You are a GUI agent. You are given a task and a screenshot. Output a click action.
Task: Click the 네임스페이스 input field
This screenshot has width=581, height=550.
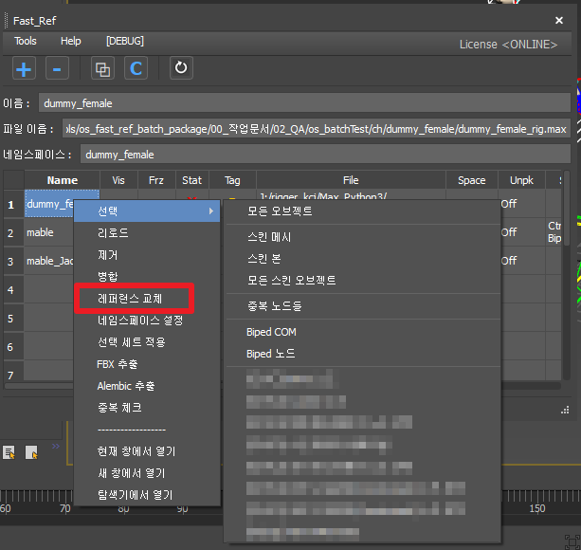[x=325, y=155]
